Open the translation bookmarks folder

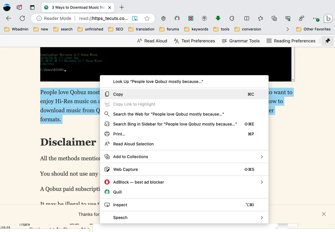point(141,29)
